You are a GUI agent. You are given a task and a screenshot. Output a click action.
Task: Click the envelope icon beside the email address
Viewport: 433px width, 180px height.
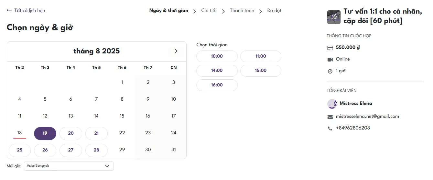click(330, 117)
